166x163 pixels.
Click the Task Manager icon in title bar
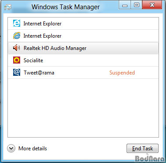[x=8, y=7]
